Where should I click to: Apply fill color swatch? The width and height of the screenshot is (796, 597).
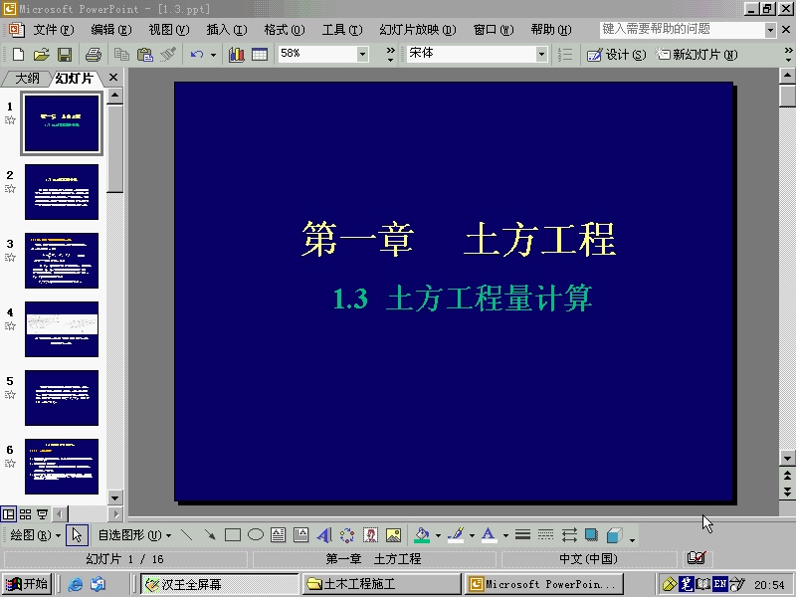pos(422,534)
